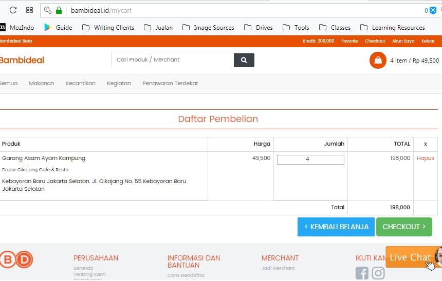Open the orange shopping bag cart icon
The height and width of the screenshot is (281, 442).
(378, 61)
